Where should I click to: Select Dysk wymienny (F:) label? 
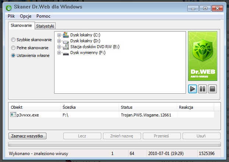88,53
